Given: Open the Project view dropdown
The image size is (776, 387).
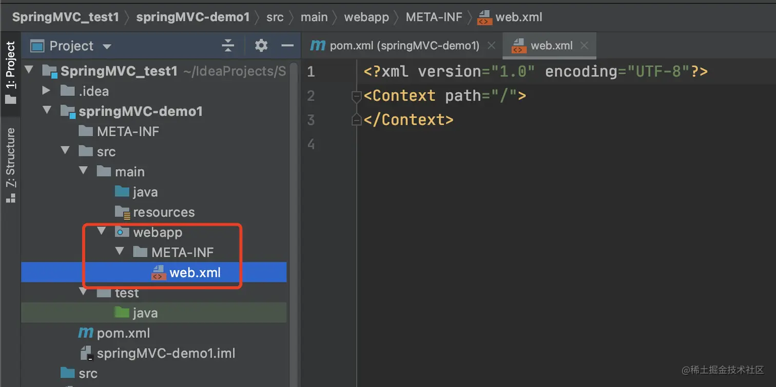Looking at the screenshot, I should click(x=107, y=46).
